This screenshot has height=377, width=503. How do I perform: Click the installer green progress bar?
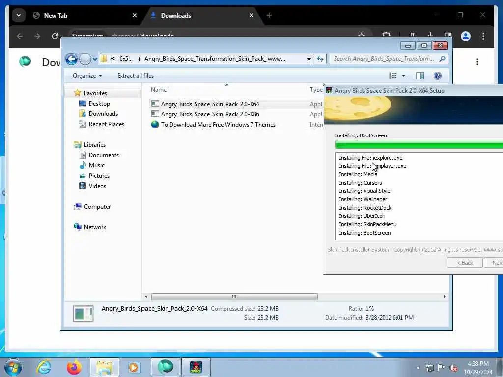click(419, 145)
